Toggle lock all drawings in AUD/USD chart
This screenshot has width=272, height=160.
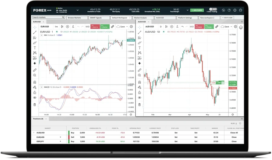click(x=139, y=93)
